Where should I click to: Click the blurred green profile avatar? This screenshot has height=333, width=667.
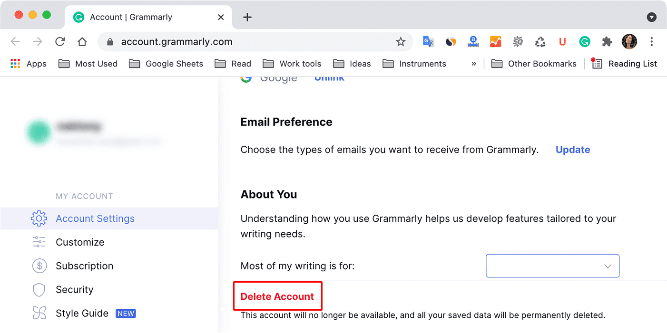coord(39,133)
